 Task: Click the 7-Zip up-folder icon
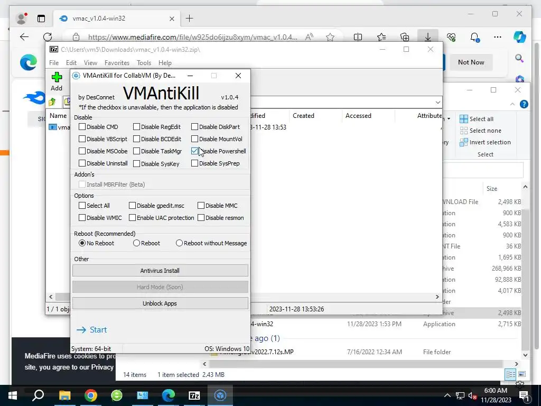52,102
